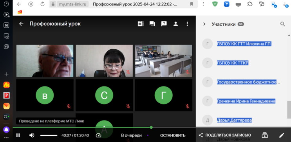Screen dimensions: 291x142
Task: Open the Yandex Mail envelope in sidebar
Action: (6, 106)
